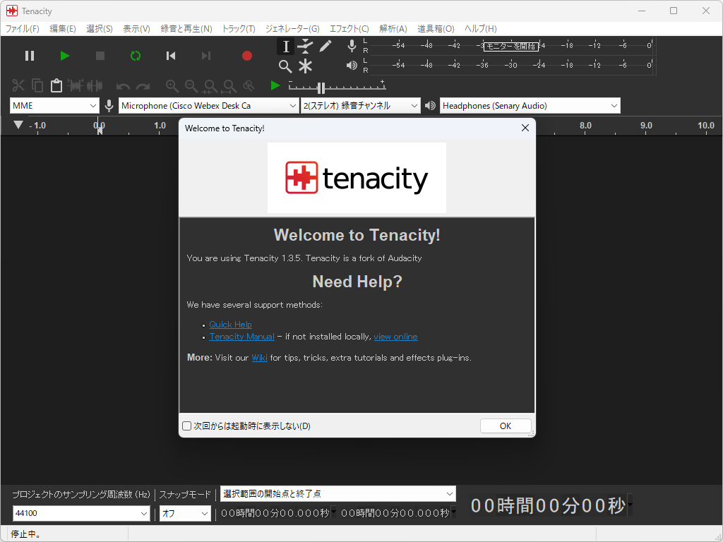Screen dimensions: 723x542
Task: Skip to end of project
Action: tap(206, 56)
